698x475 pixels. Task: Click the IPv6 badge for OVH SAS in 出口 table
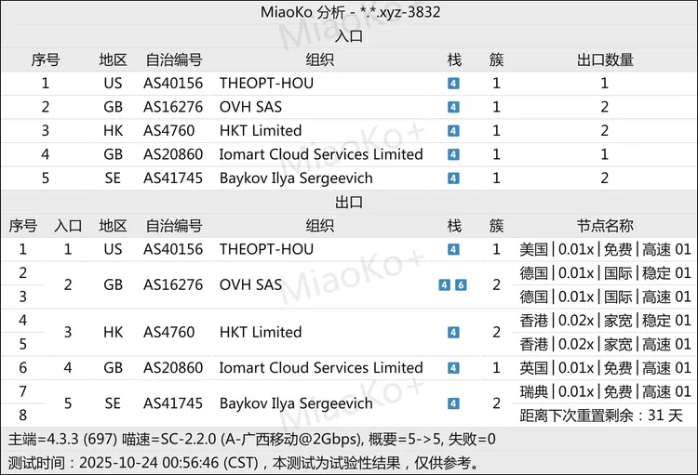pos(461,285)
